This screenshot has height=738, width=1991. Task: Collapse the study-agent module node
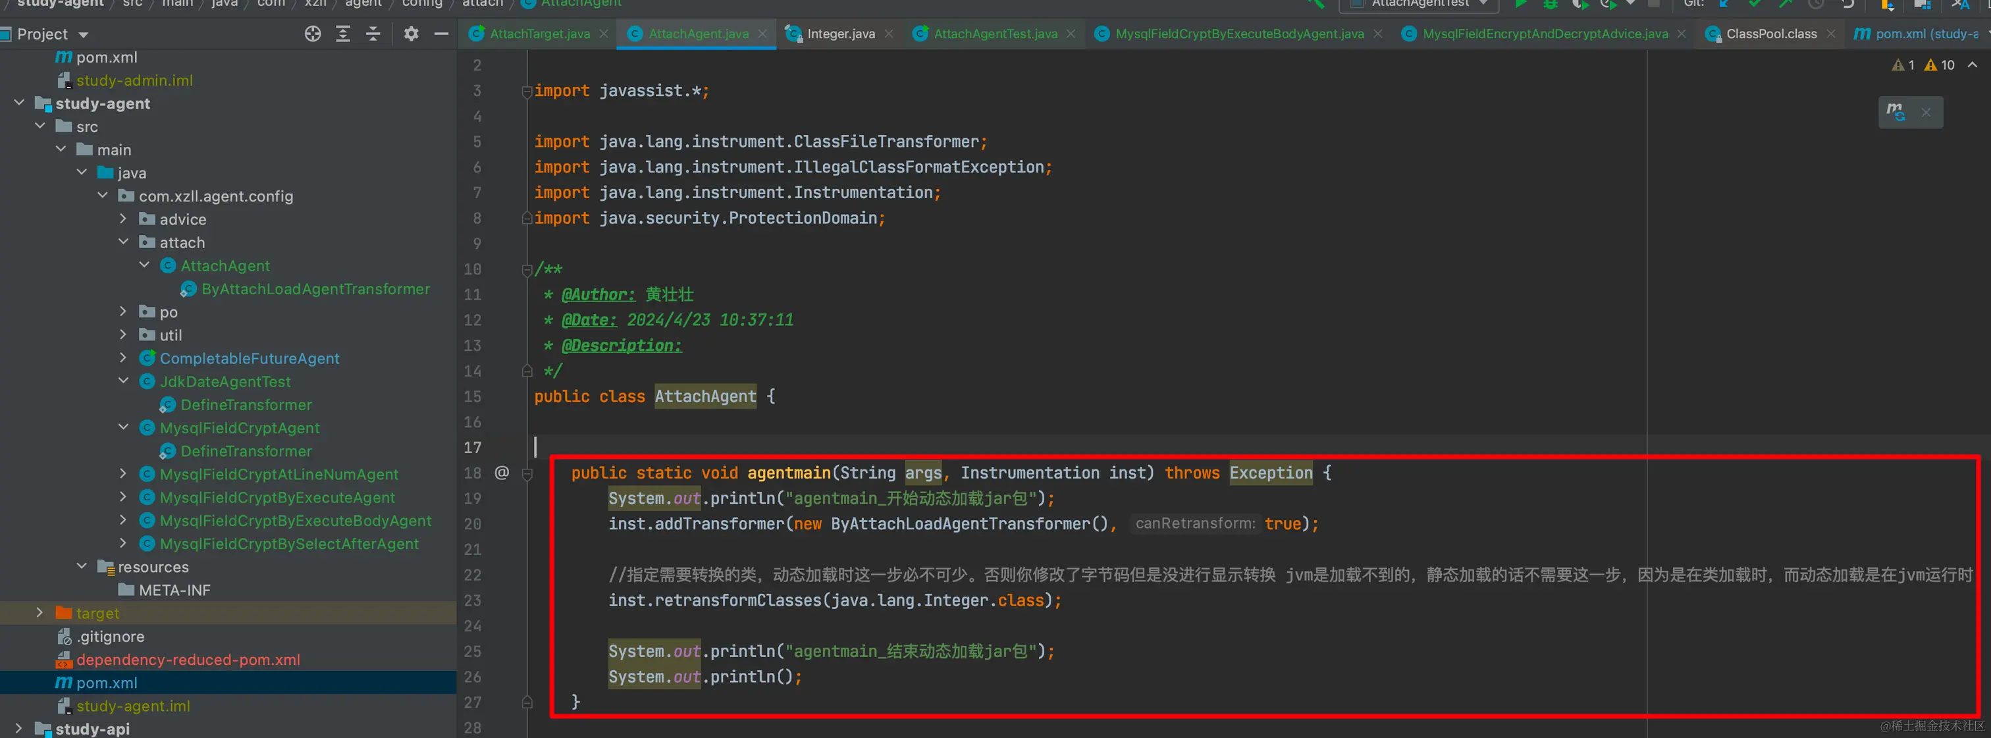[19, 103]
